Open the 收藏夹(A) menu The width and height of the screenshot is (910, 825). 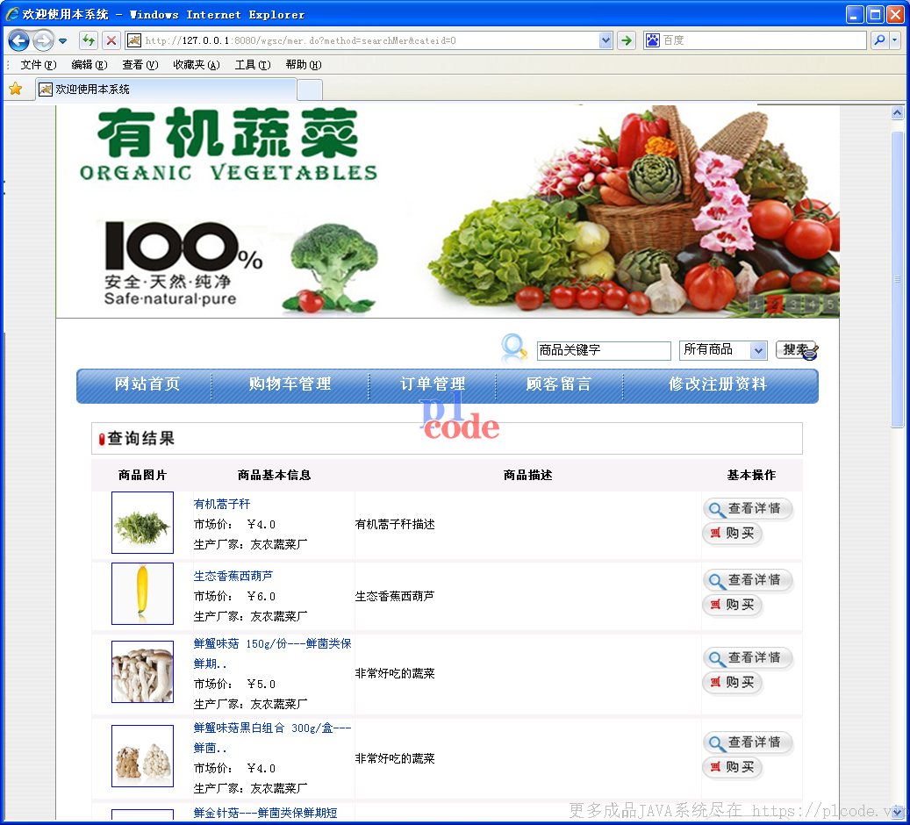click(x=197, y=64)
